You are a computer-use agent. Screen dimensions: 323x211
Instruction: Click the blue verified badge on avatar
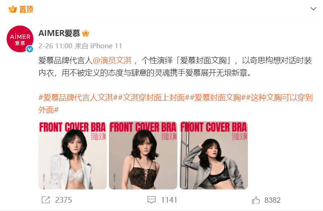coord(30,49)
